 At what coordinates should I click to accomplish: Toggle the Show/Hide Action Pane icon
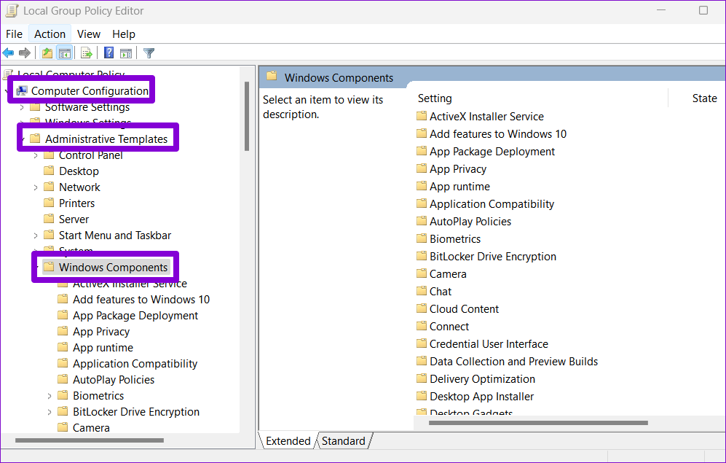click(126, 52)
